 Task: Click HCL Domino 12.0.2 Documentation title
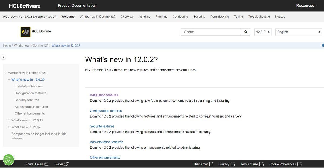pos(30,17)
